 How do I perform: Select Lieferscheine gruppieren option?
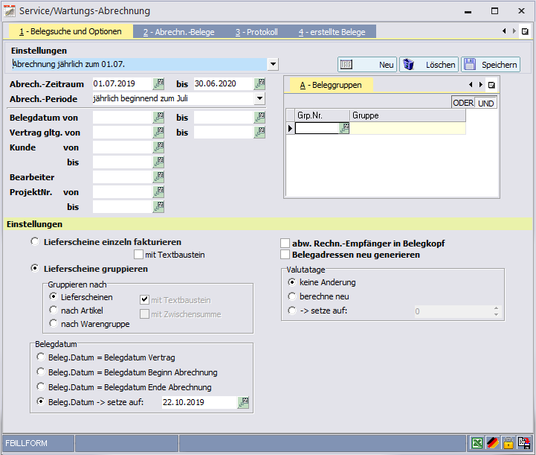35,268
